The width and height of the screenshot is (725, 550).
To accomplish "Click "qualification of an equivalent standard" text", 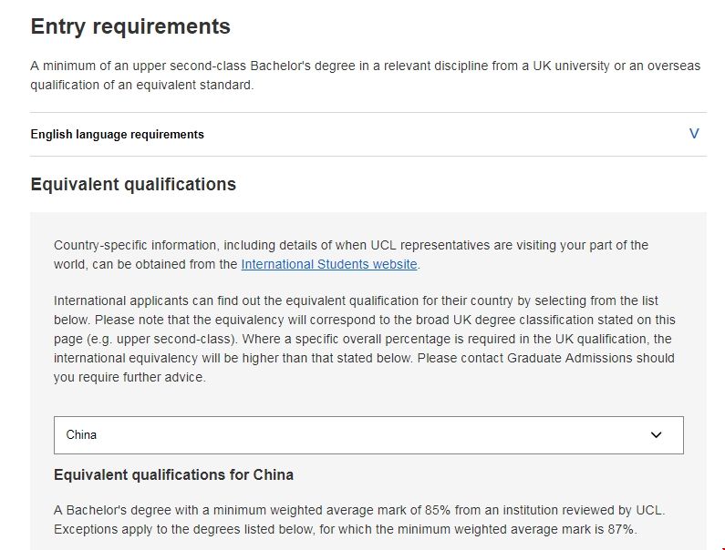I will pos(142,85).
